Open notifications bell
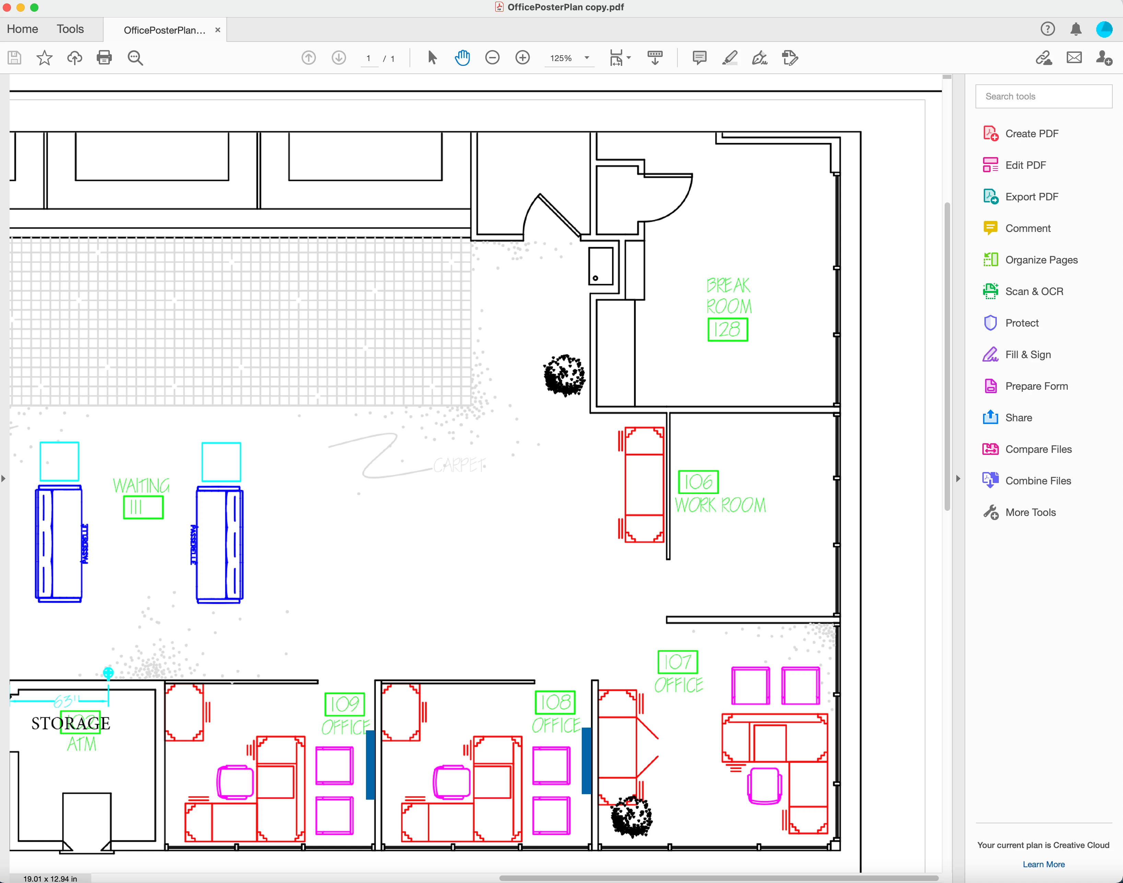This screenshot has width=1123, height=883. click(x=1075, y=30)
